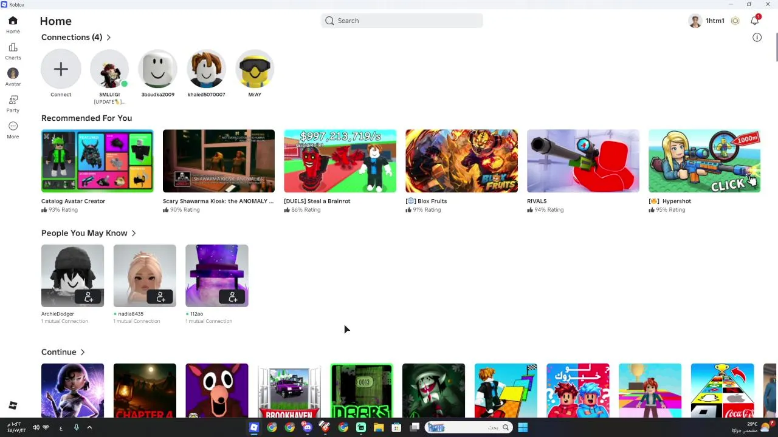This screenshot has width=778, height=437.
Task: Open File Explorer from the taskbar
Action: point(379,427)
